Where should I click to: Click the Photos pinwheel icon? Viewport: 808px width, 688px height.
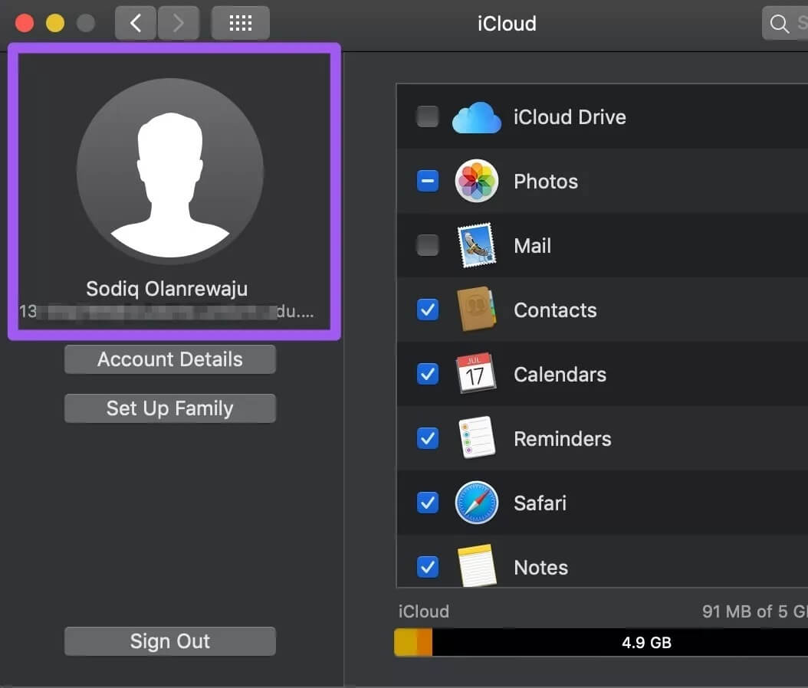(477, 181)
